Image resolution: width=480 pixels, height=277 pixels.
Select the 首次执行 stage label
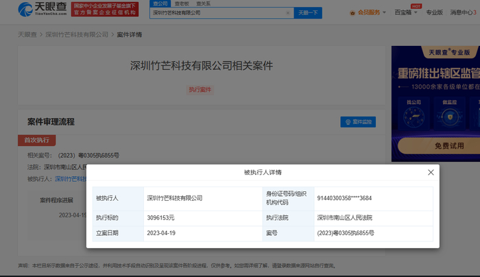[37, 140]
